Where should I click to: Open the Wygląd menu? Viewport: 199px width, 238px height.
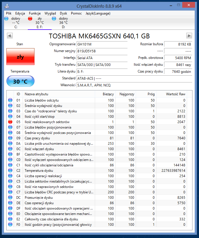[x=50, y=13]
